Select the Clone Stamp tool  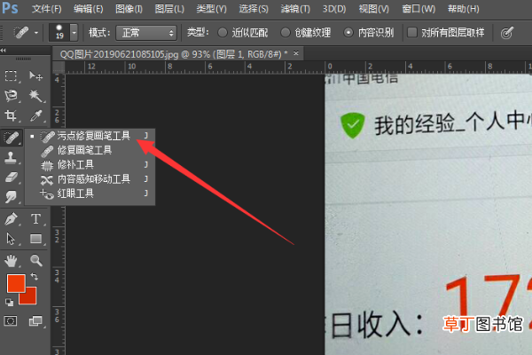(x=11, y=158)
